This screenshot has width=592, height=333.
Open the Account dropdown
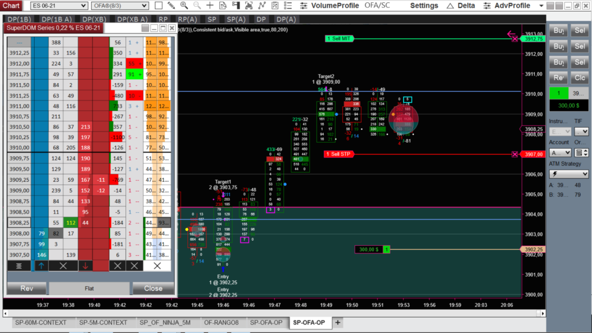[560, 152]
